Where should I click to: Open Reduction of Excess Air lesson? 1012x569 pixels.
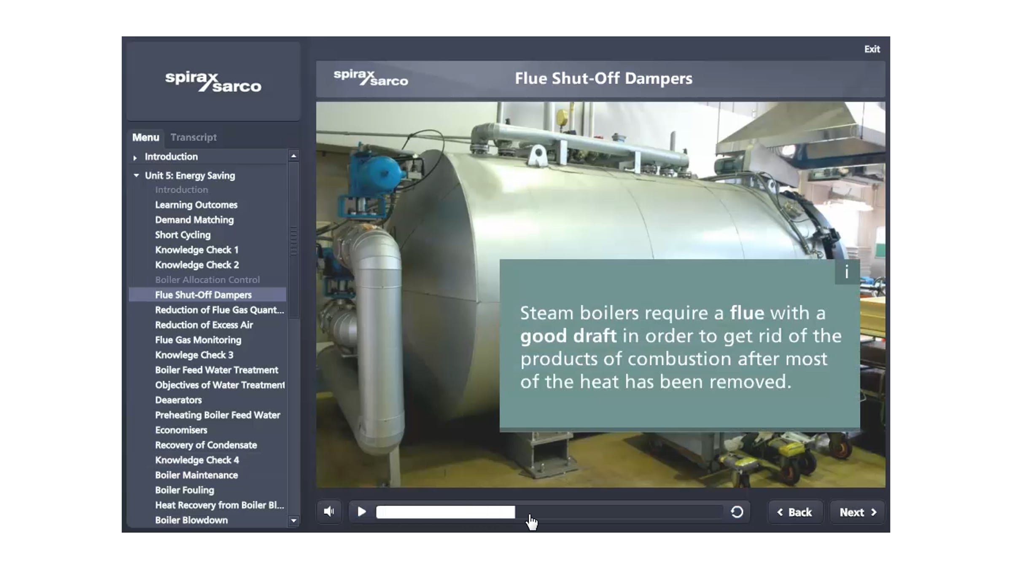tap(204, 325)
